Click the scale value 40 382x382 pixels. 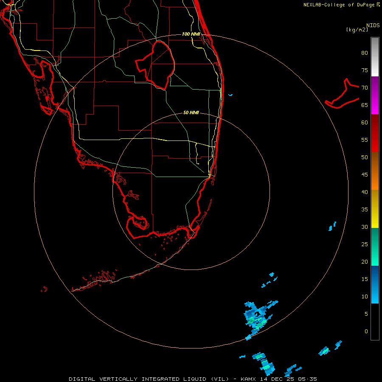click(365, 192)
